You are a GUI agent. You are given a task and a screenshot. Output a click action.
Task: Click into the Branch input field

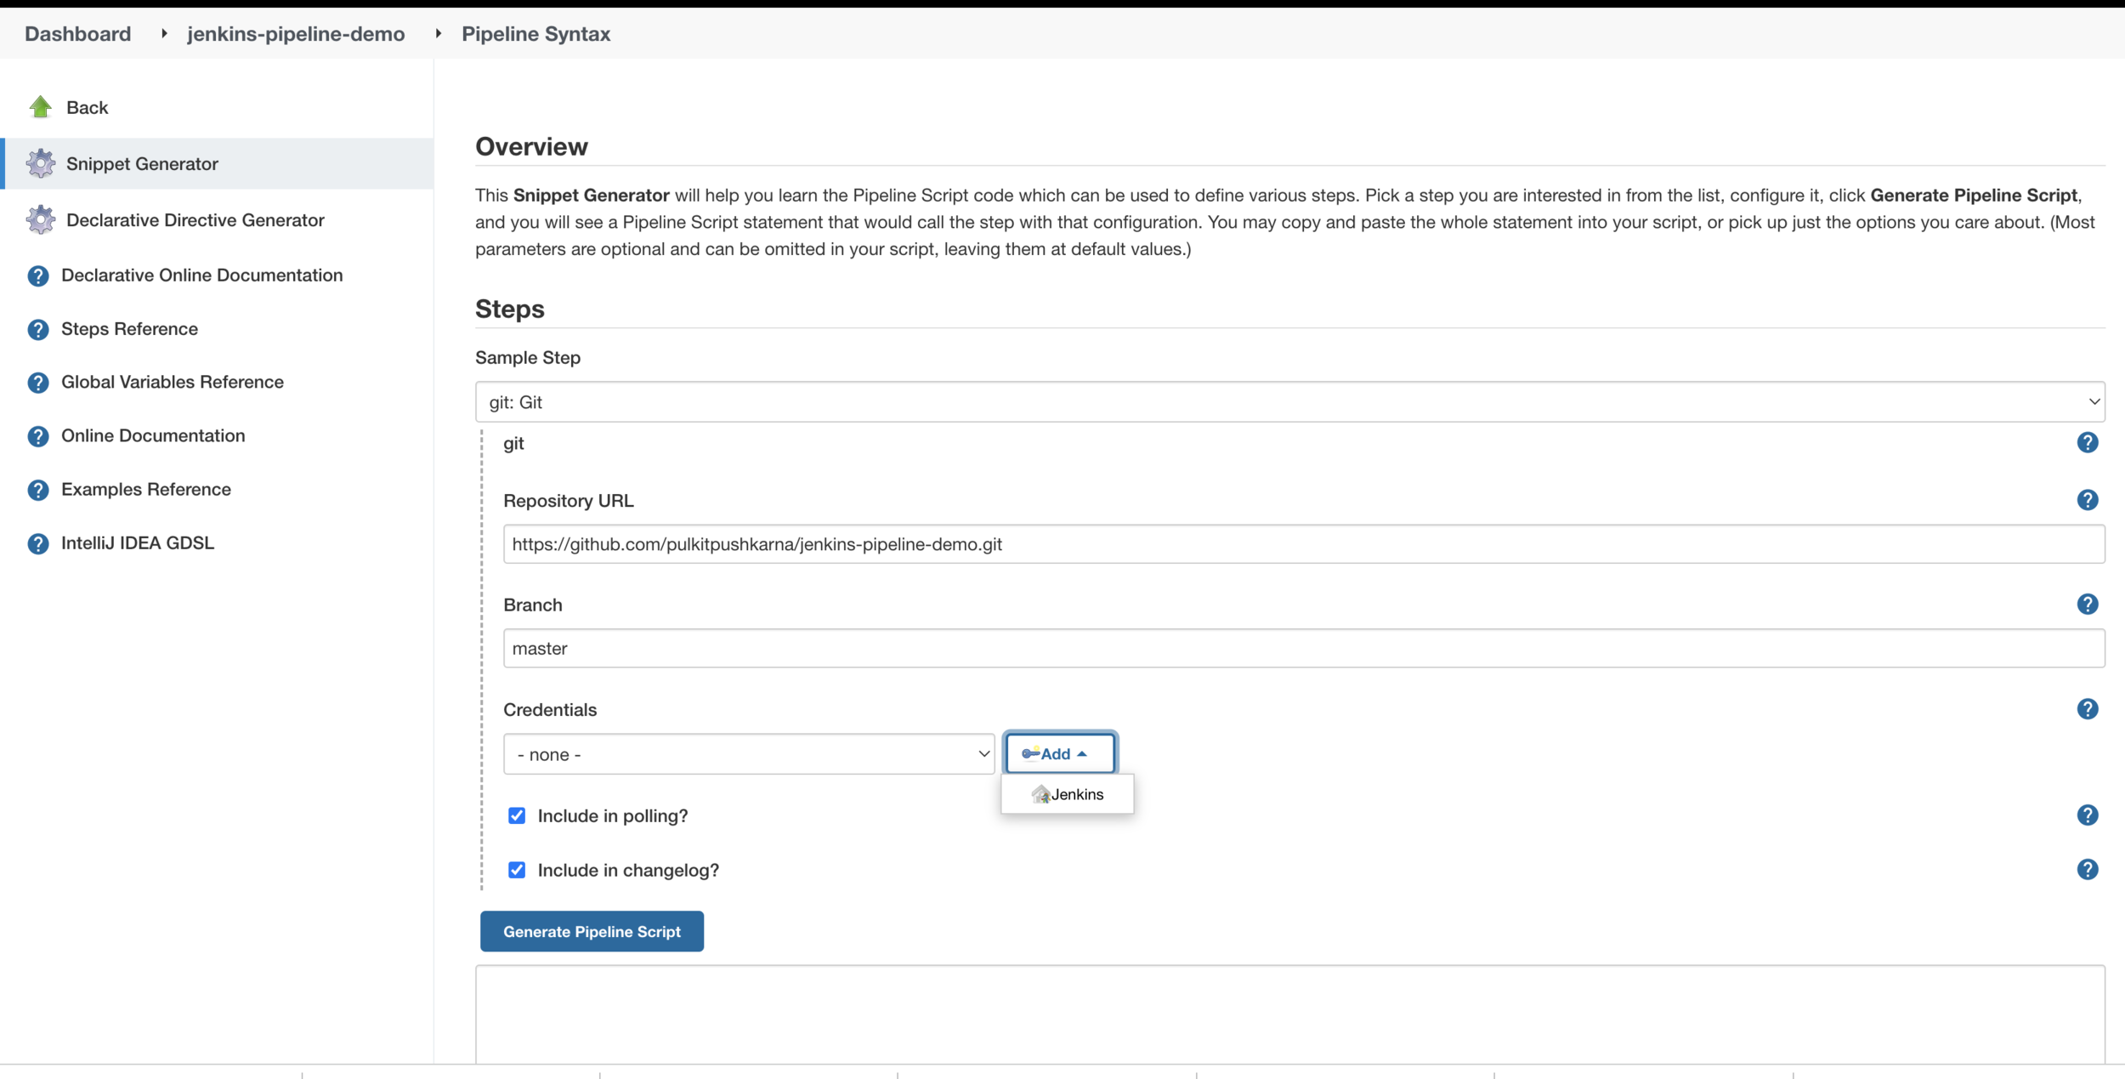[x=1303, y=648]
